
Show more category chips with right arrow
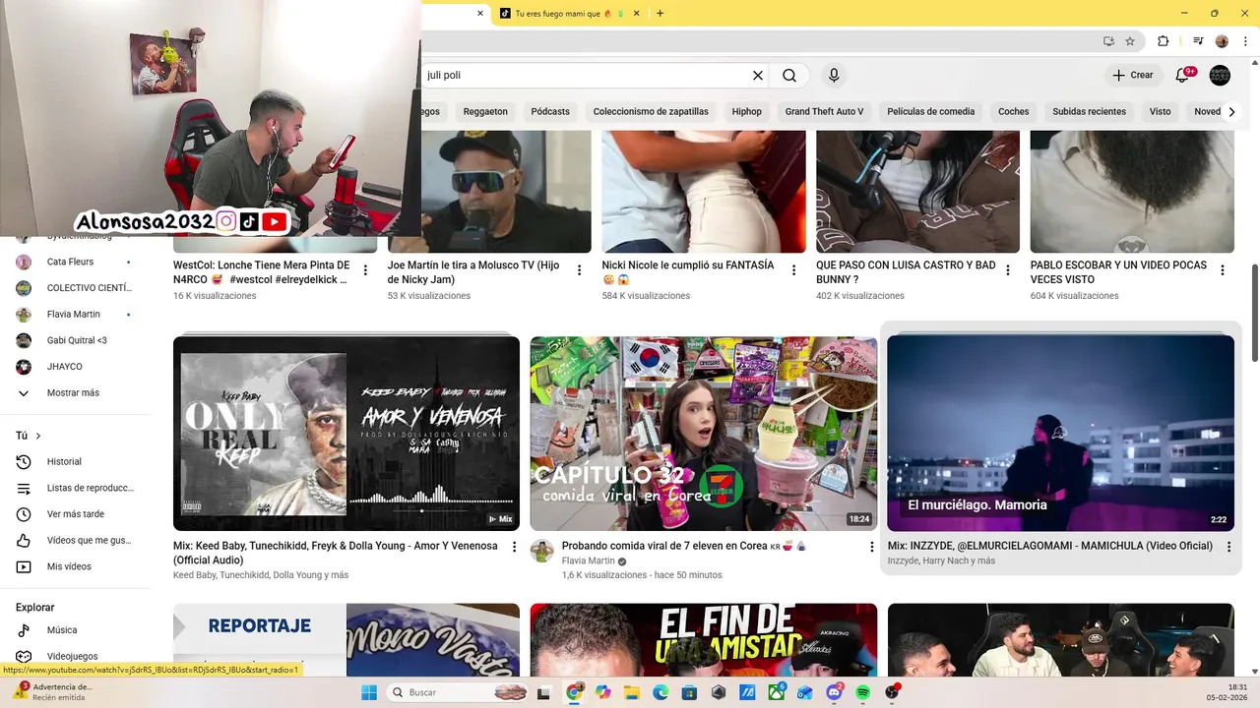[1231, 112]
